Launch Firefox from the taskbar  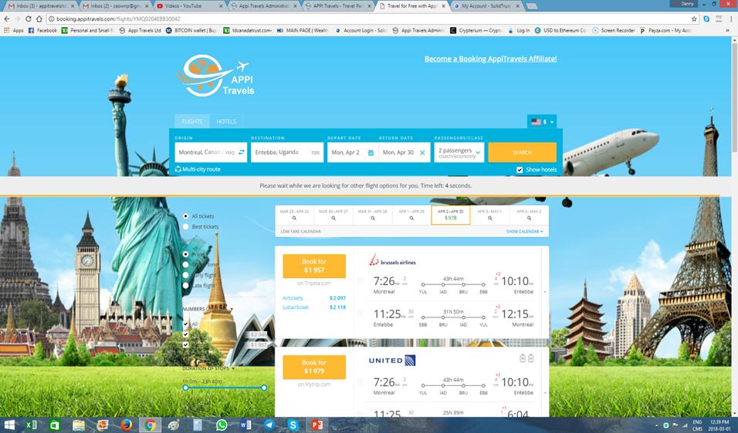pyautogui.click(x=126, y=425)
